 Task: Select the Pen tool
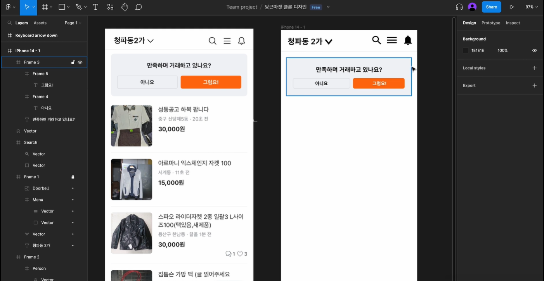click(79, 7)
